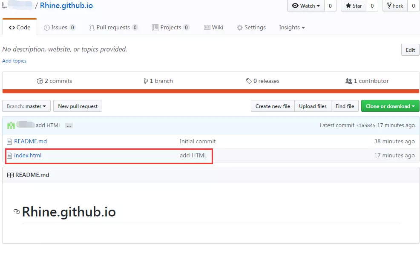Image resolution: width=420 pixels, height=256 pixels.
Task: Open the Watch dropdown
Action: click(306, 6)
